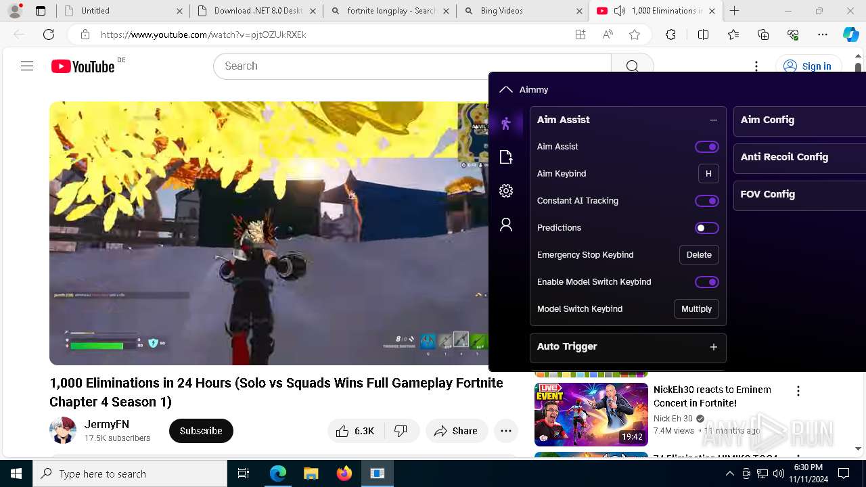Open NickEh30 Eminem concert video thumbnail
Viewport: 866px width, 487px height.
point(591,415)
